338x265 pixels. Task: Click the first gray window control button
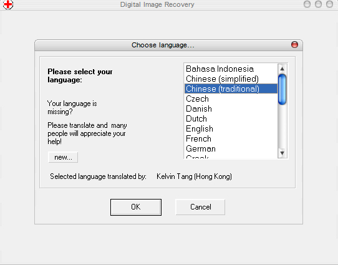coord(307,4)
